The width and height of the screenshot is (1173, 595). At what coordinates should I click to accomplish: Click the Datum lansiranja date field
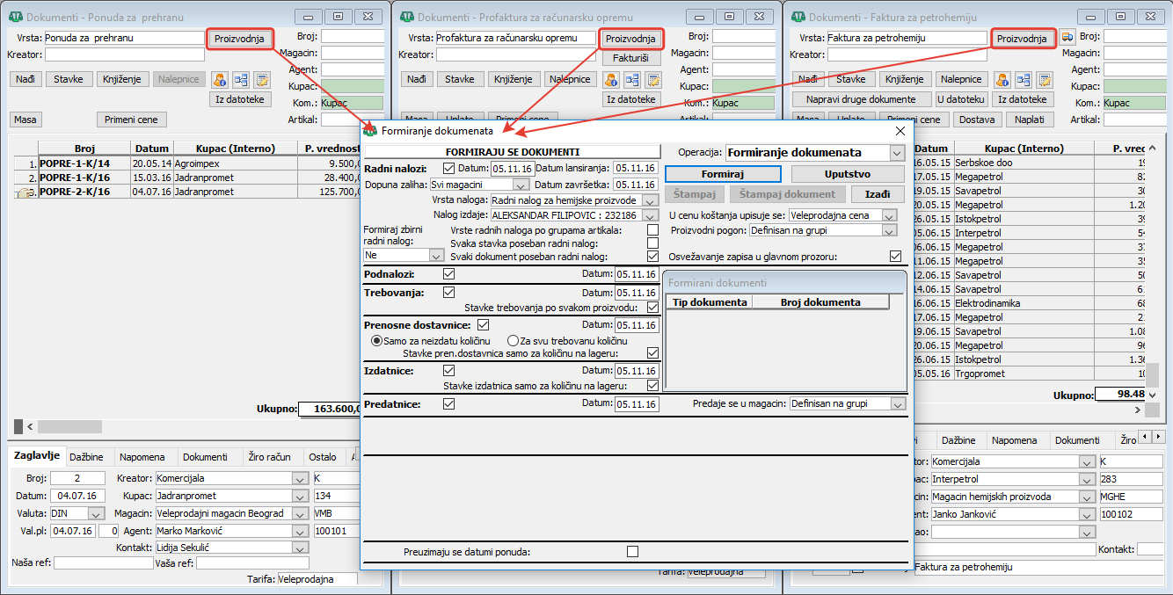(636, 169)
